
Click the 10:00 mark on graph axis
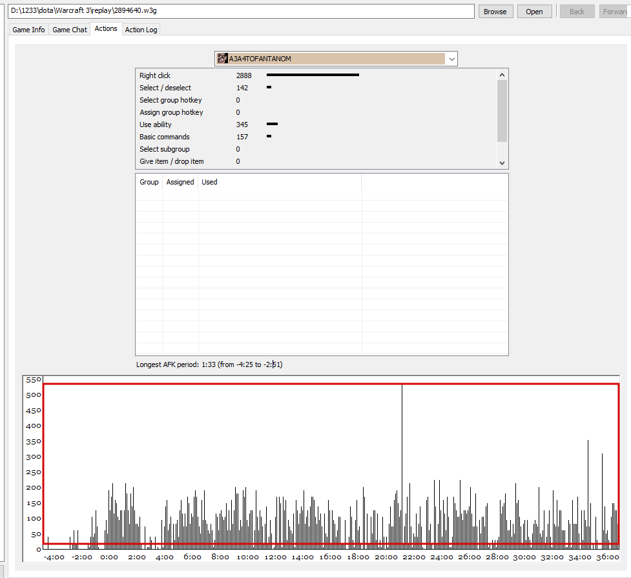tap(247, 557)
